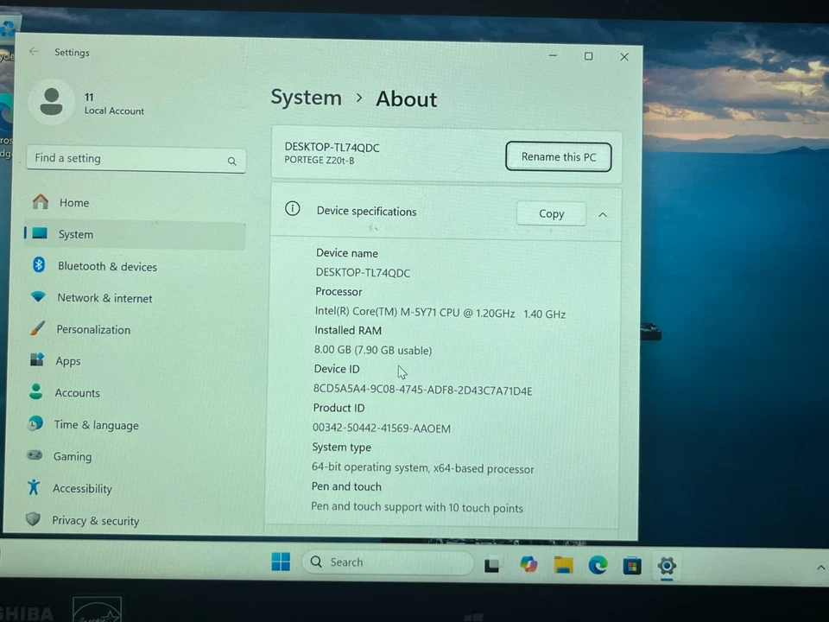Image resolution: width=829 pixels, height=622 pixels.
Task: Click the System breadcrumb link
Action: pyautogui.click(x=306, y=98)
